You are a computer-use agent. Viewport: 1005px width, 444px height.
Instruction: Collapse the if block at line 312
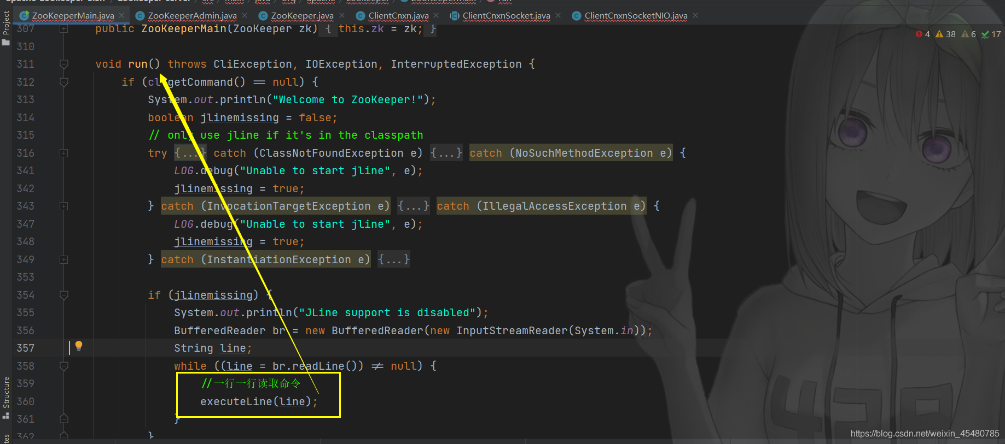coord(64,82)
